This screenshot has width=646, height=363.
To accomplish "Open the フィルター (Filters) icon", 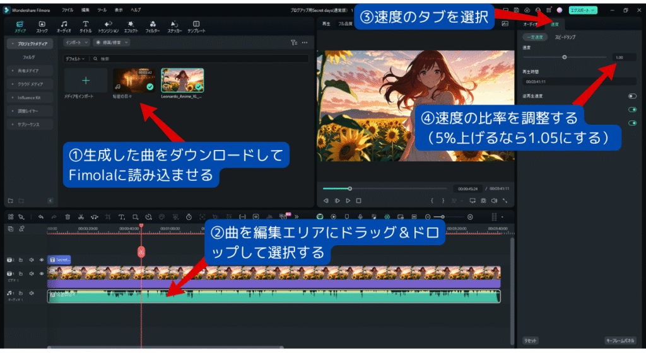I will pyautogui.click(x=153, y=26).
